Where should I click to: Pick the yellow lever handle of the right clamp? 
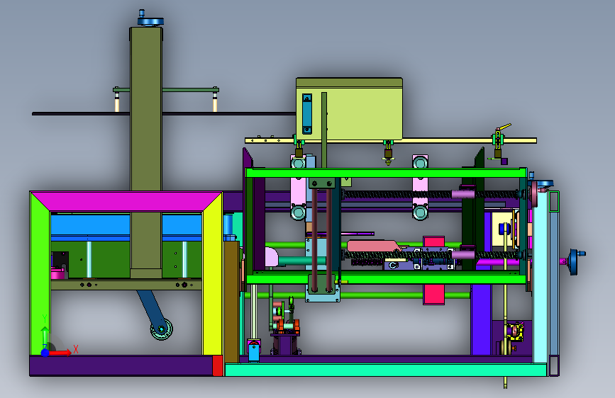[x=505, y=127]
